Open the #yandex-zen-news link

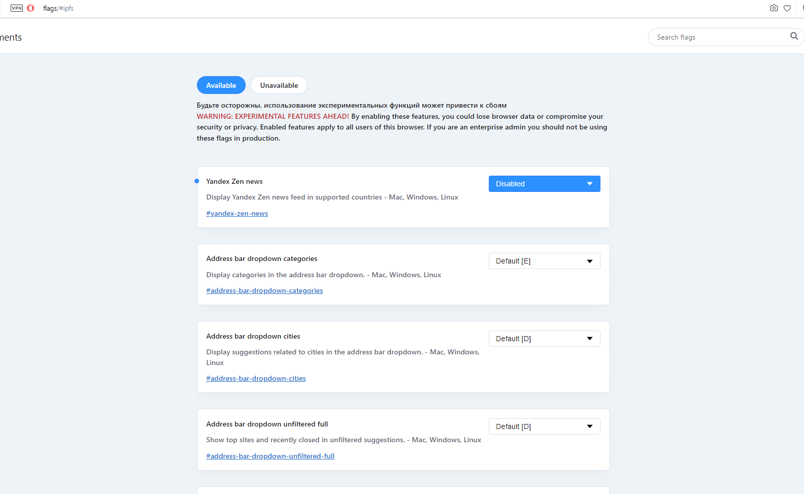(237, 213)
